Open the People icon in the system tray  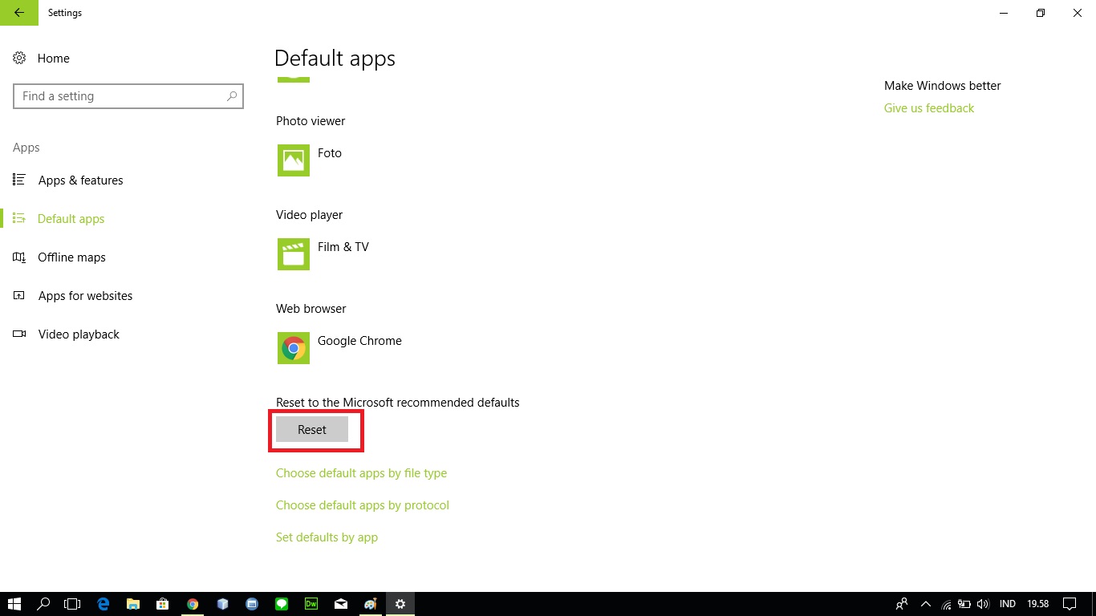click(903, 604)
